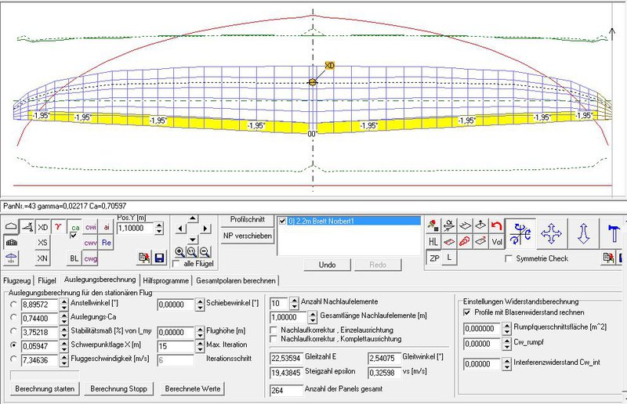Click the zoom out magnifier icon
Image resolution: width=627 pixels, height=404 pixels.
(205, 252)
